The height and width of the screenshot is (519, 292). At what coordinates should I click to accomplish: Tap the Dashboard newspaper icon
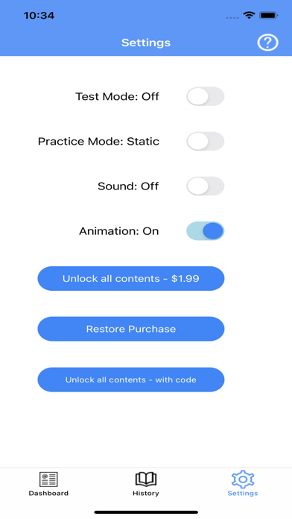pyautogui.click(x=48, y=479)
